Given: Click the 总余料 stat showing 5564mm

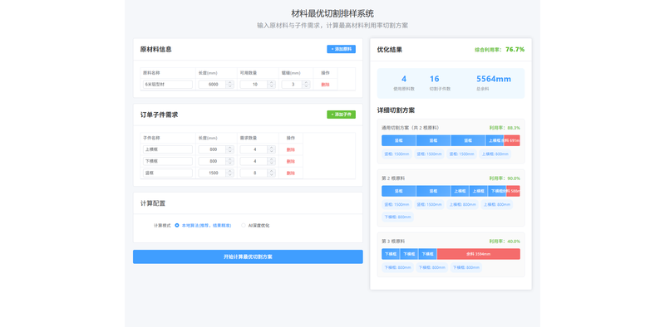Looking at the screenshot, I should click(x=494, y=83).
